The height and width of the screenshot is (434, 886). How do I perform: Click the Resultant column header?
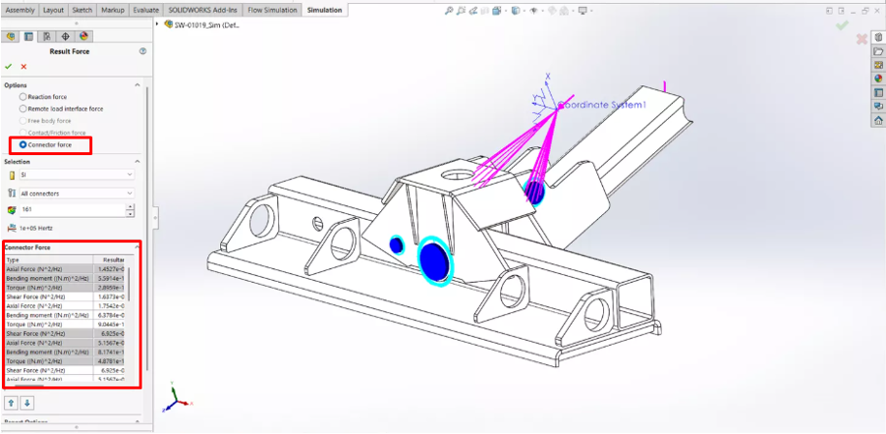[110, 260]
